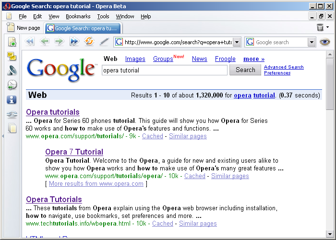Expand the Google search engine dropdown
Viewport: 336px width, 240px height.
312,42
